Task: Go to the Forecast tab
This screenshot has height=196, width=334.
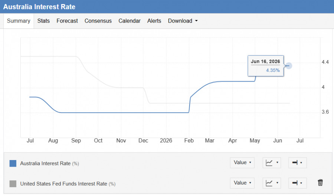Action: coord(67,21)
